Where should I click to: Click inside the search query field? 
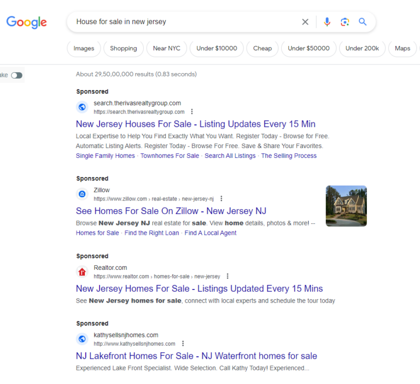click(185, 22)
